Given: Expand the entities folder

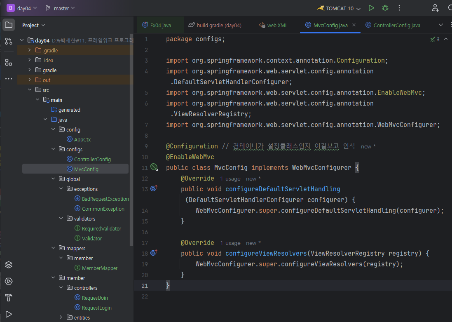Looking at the screenshot, I should [x=61, y=317].
